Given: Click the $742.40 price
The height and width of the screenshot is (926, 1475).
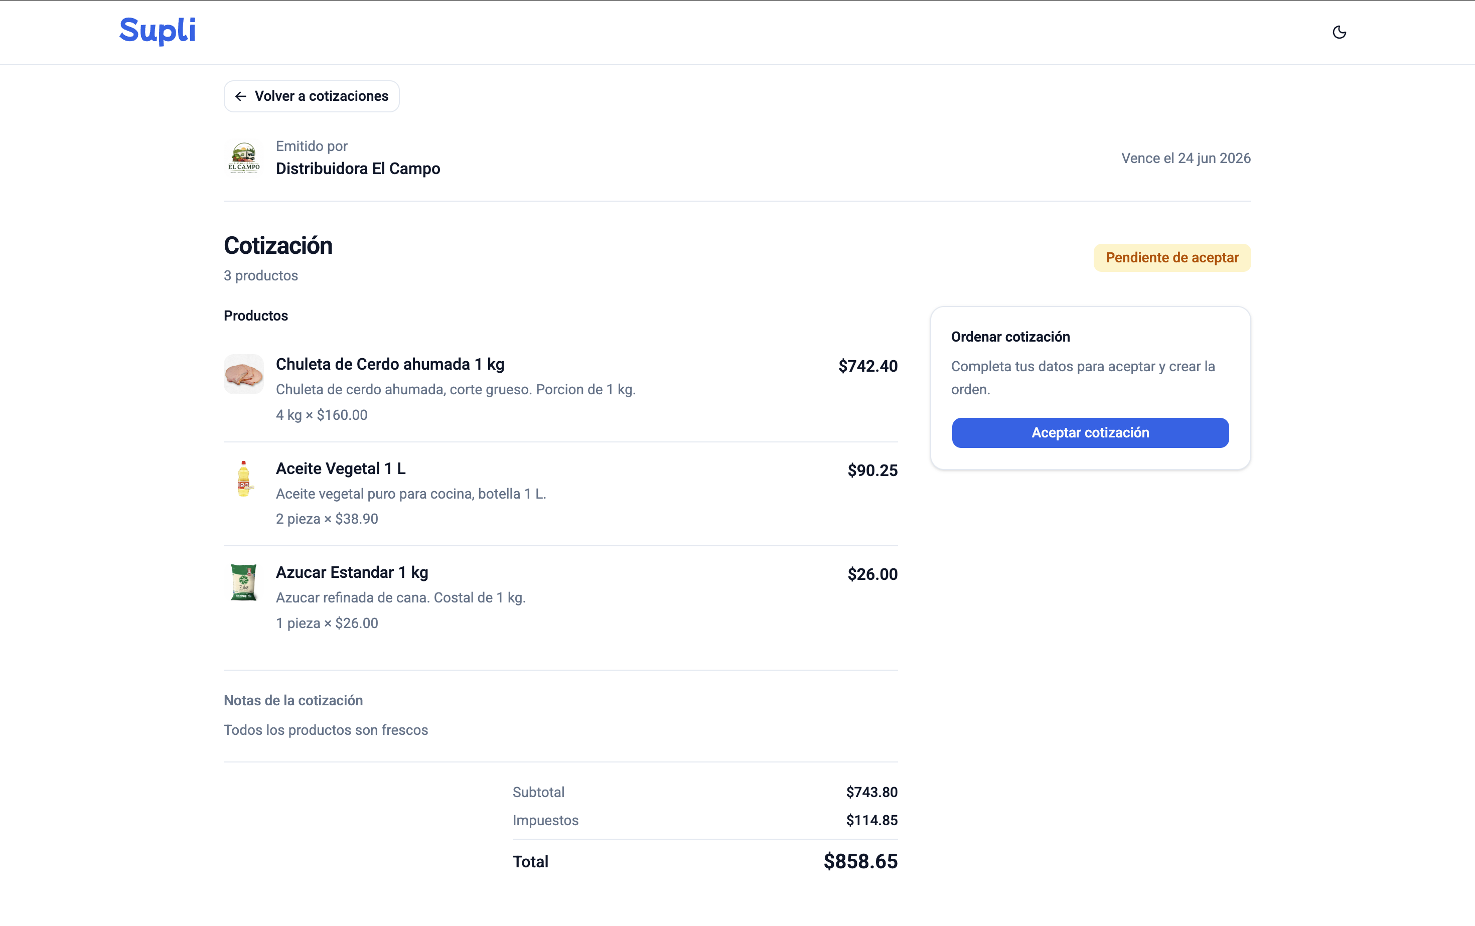Looking at the screenshot, I should pos(867,366).
